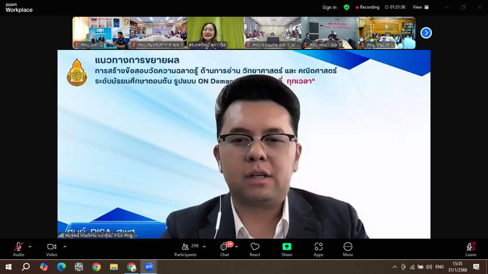Open the More options menu

(348, 249)
